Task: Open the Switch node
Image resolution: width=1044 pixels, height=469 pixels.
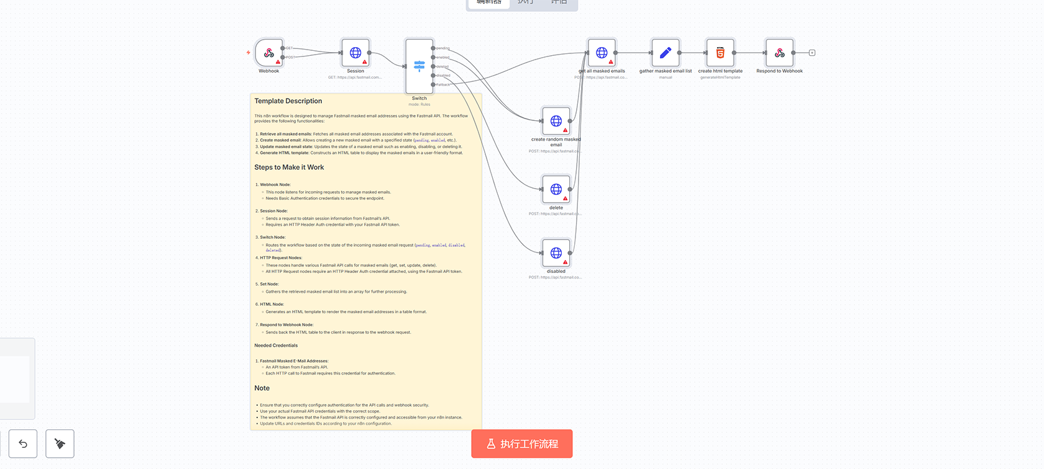Action: click(x=419, y=66)
